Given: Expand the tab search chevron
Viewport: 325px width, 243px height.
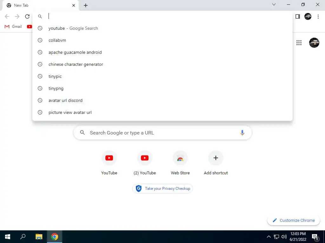Looking at the screenshot, I should (274, 4).
